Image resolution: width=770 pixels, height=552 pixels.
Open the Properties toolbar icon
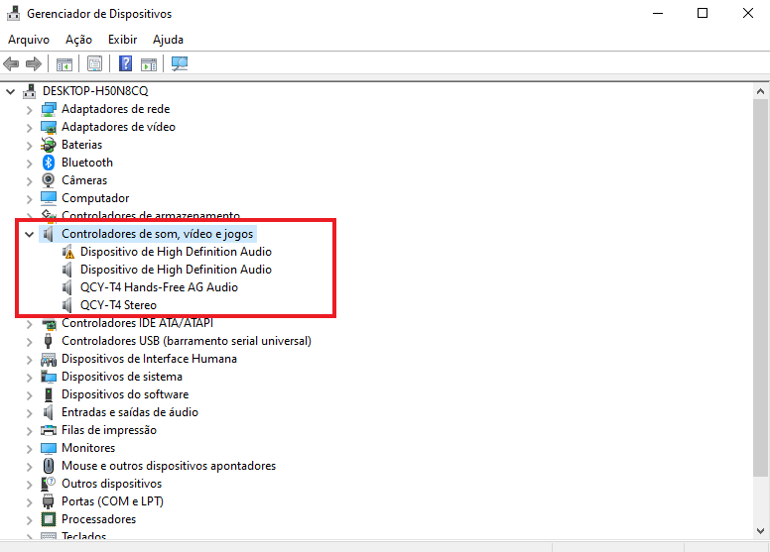[95, 63]
